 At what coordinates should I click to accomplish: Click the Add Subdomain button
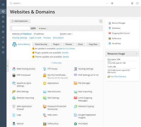coord(20,21)
